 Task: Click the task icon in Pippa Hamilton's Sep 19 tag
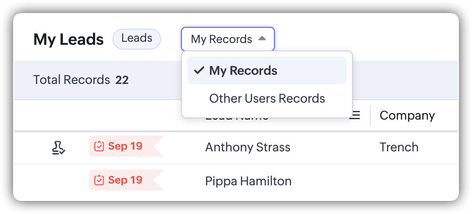pyautogui.click(x=99, y=180)
